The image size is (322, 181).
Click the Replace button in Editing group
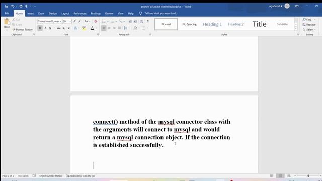tap(309, 25)
